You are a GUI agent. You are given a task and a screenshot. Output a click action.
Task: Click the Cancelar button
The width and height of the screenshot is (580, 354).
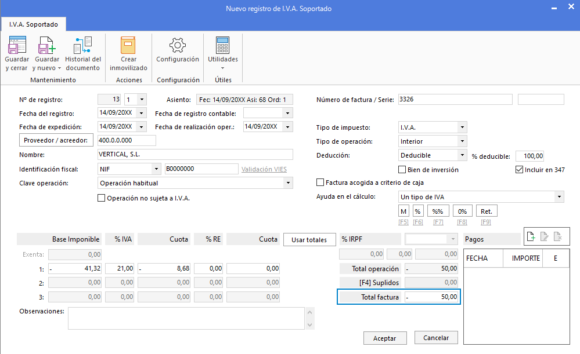(x=436, y=337)
